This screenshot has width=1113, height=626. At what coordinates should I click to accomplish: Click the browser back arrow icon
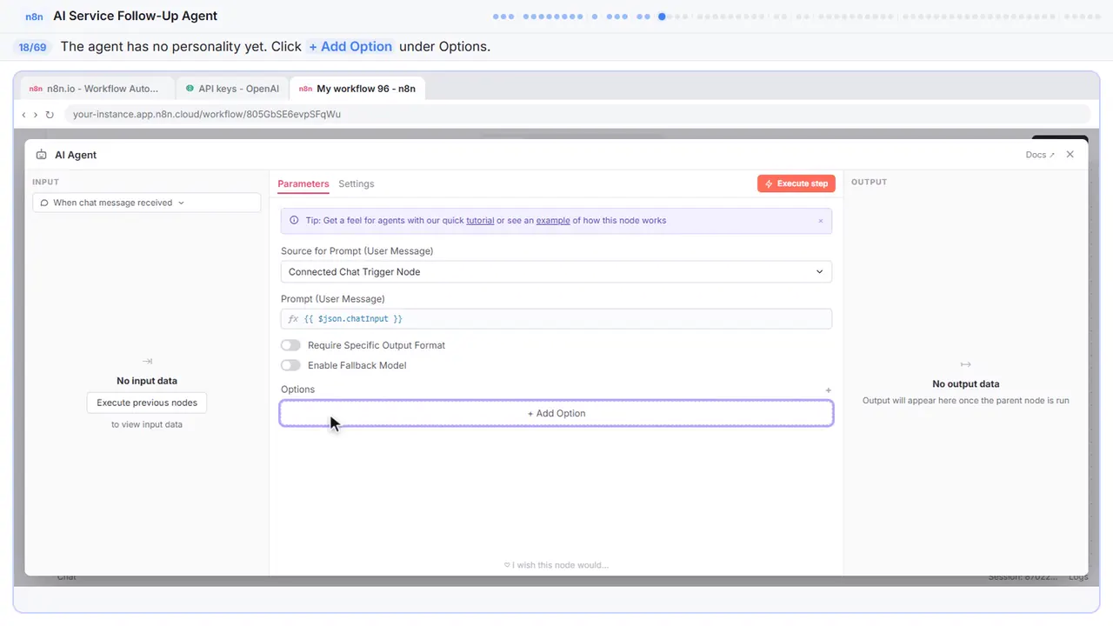pyautogui.click(x=23, y=115)
